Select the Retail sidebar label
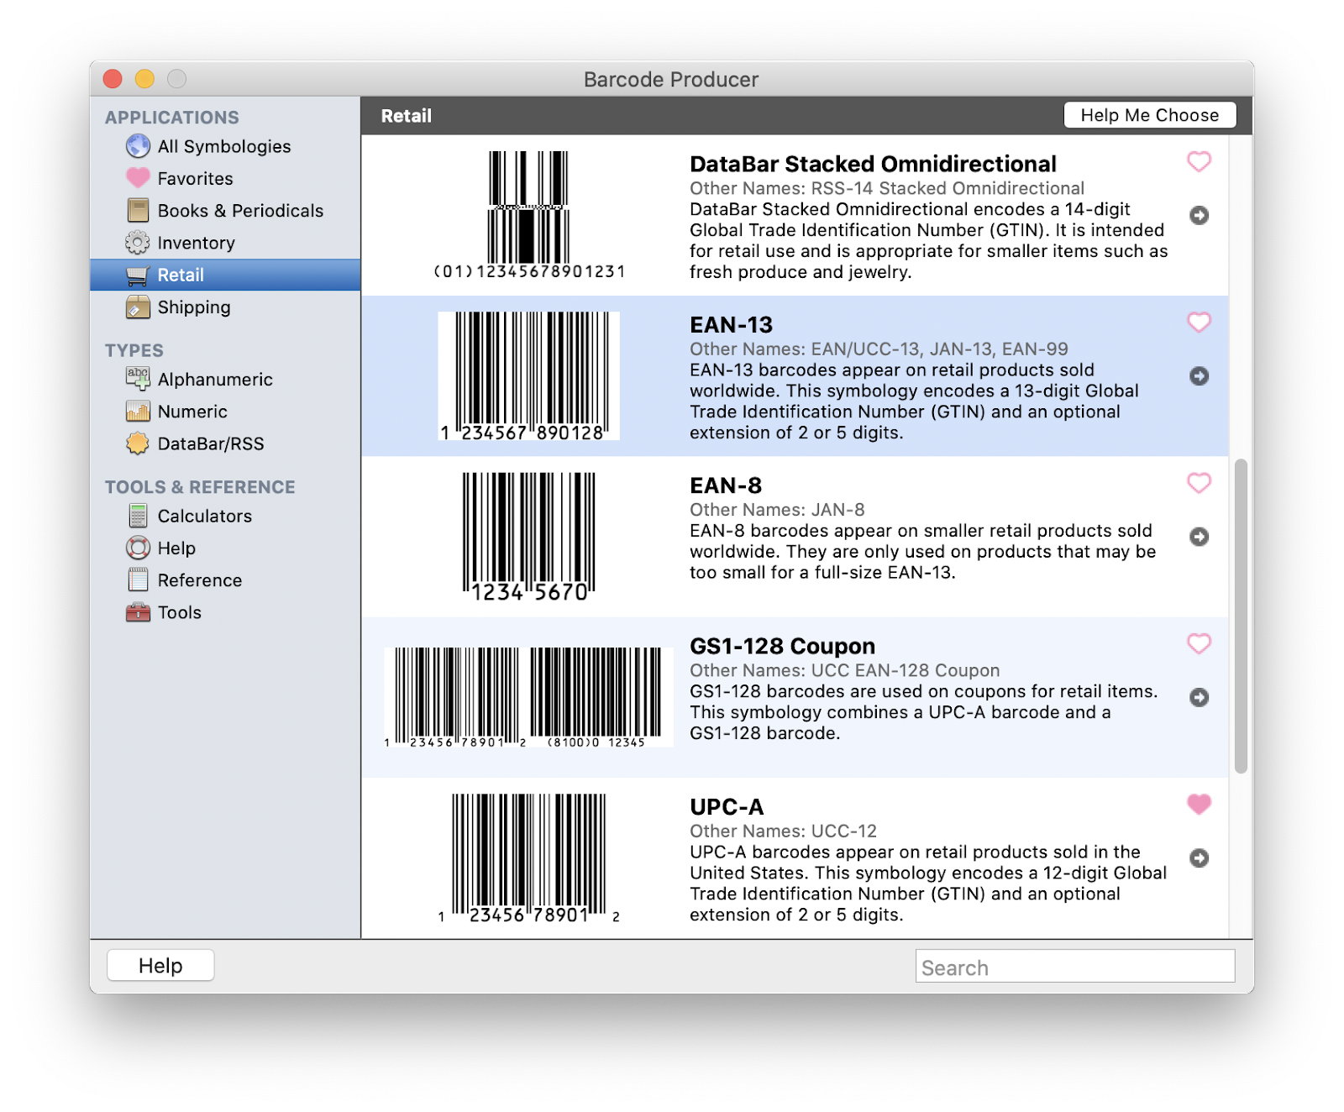 tap(181, 275)
